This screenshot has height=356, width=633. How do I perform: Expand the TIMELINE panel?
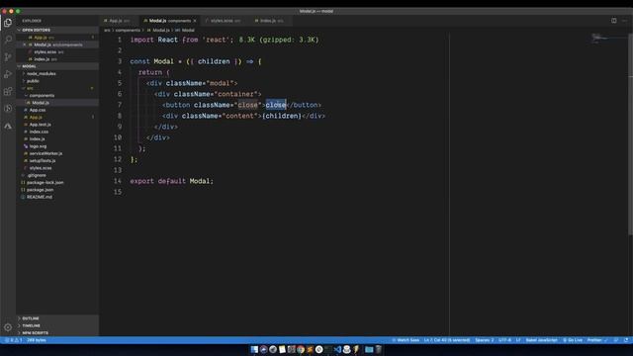point(57,325)
